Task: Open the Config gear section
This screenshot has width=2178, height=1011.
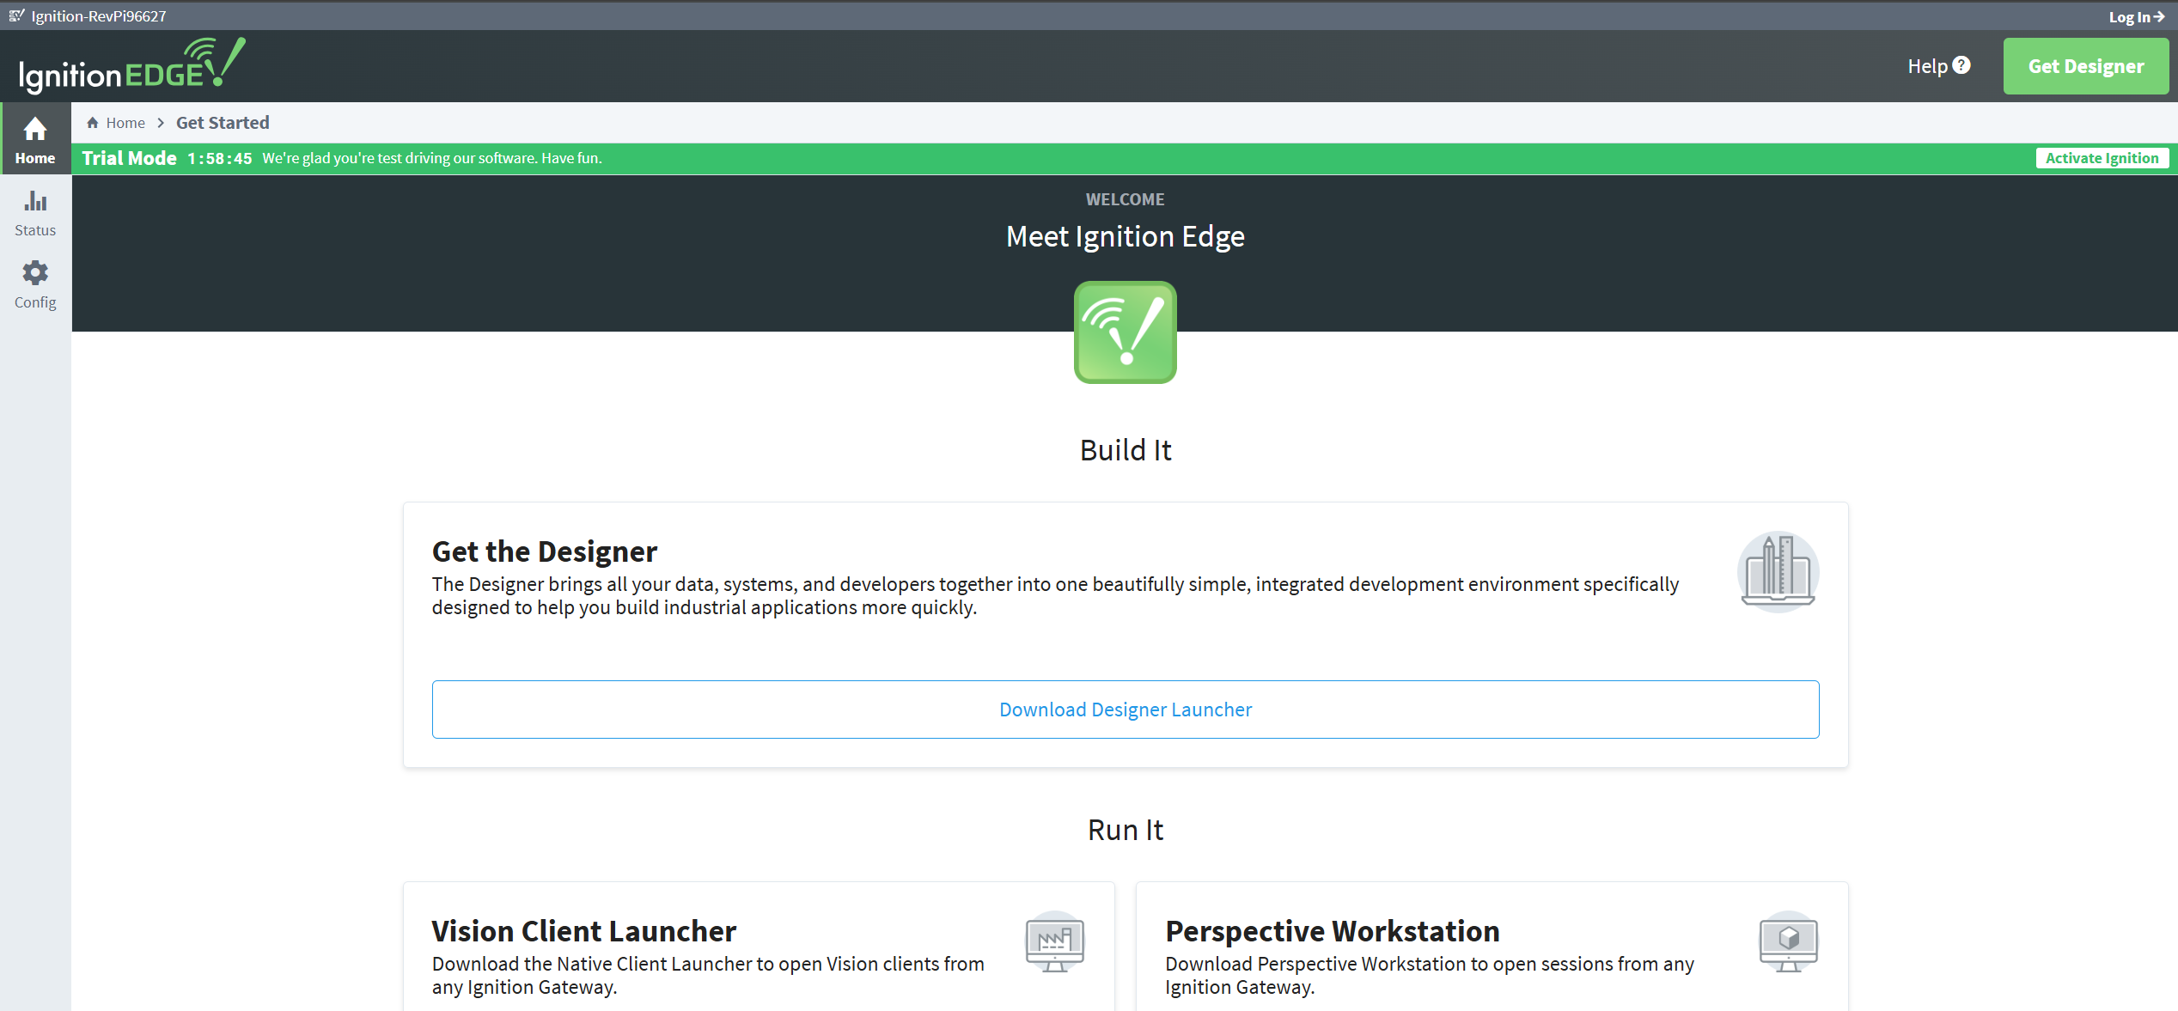Action: (35, 284)
